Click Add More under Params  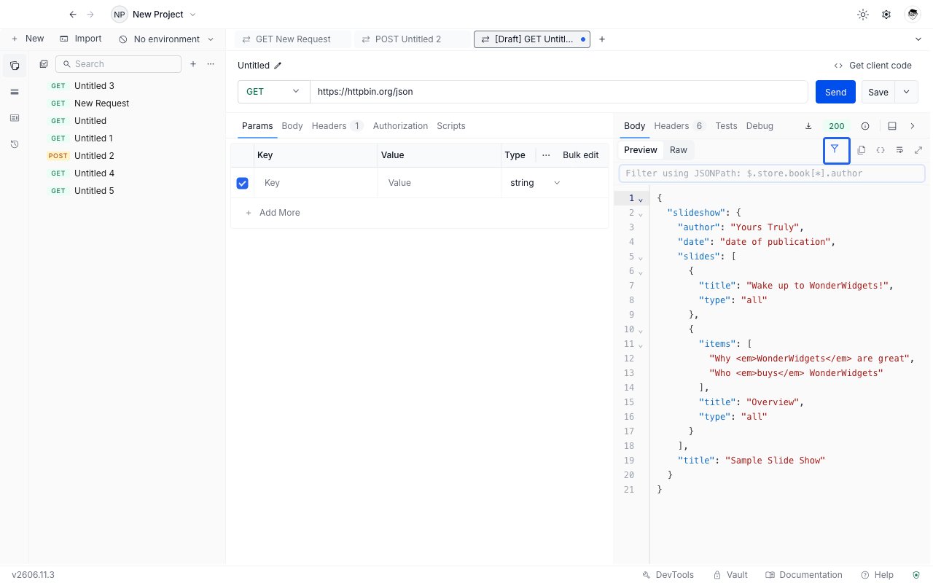tap(273, 213)
